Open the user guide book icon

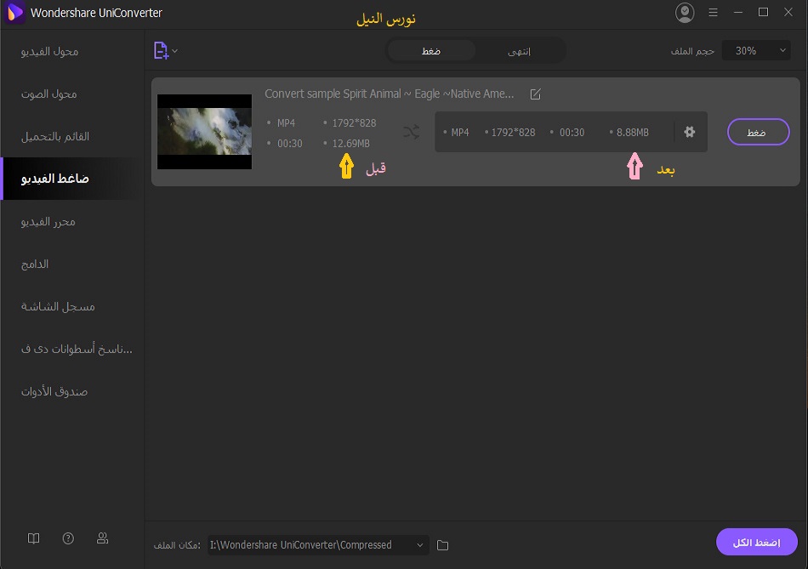click(x=33, y=538)
